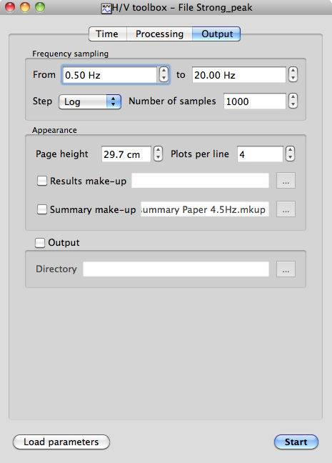Image resolution: width=332 pixels, height=463 pixels.
Task: Open the Directory browse button
Action: (x=286, y=269)
